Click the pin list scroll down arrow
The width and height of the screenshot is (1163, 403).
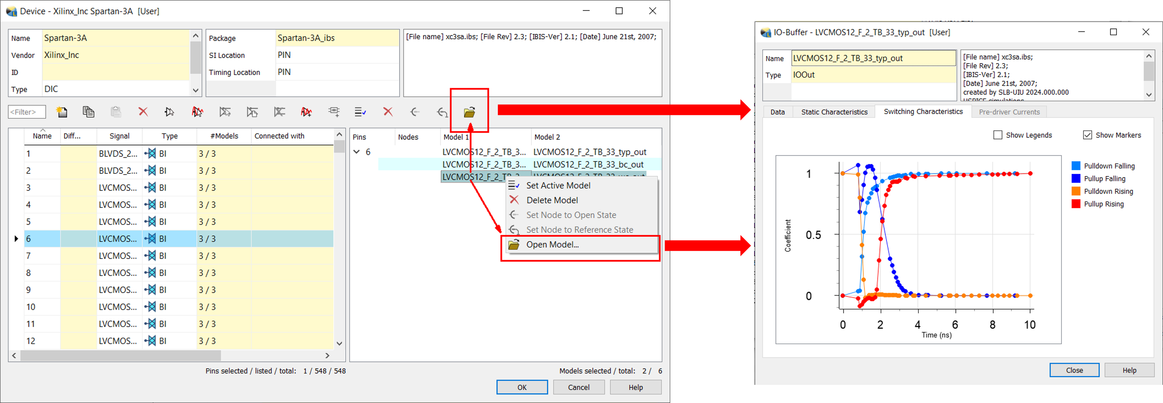tap(339, 343)
